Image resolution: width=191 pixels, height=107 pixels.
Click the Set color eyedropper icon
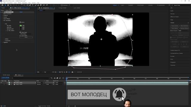(x=23, y=26)
